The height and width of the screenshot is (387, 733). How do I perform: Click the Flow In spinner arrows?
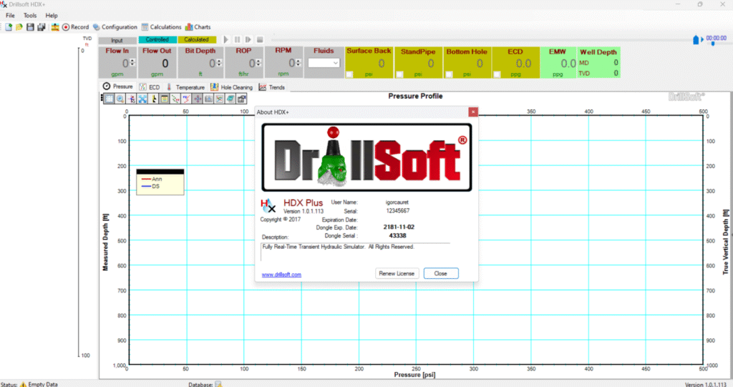click(132, 63)
